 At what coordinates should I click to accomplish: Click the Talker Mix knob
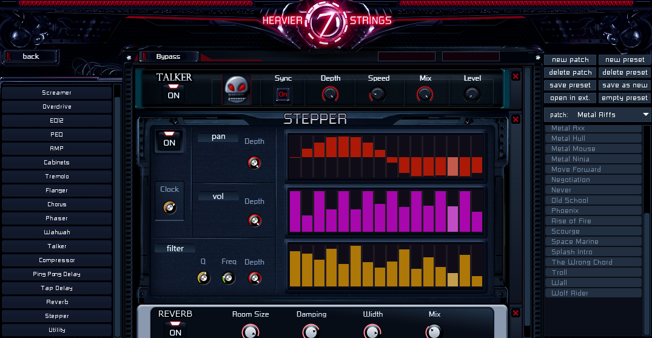425,94
